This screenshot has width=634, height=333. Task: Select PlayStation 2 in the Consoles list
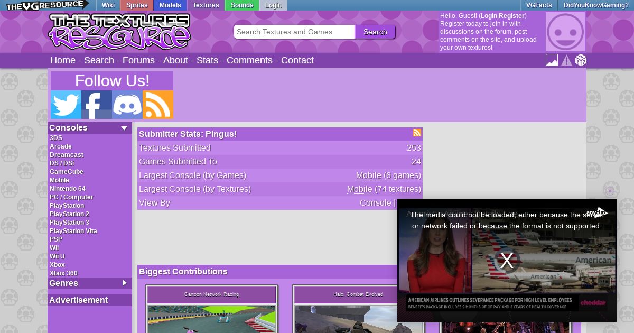[69, 214]
